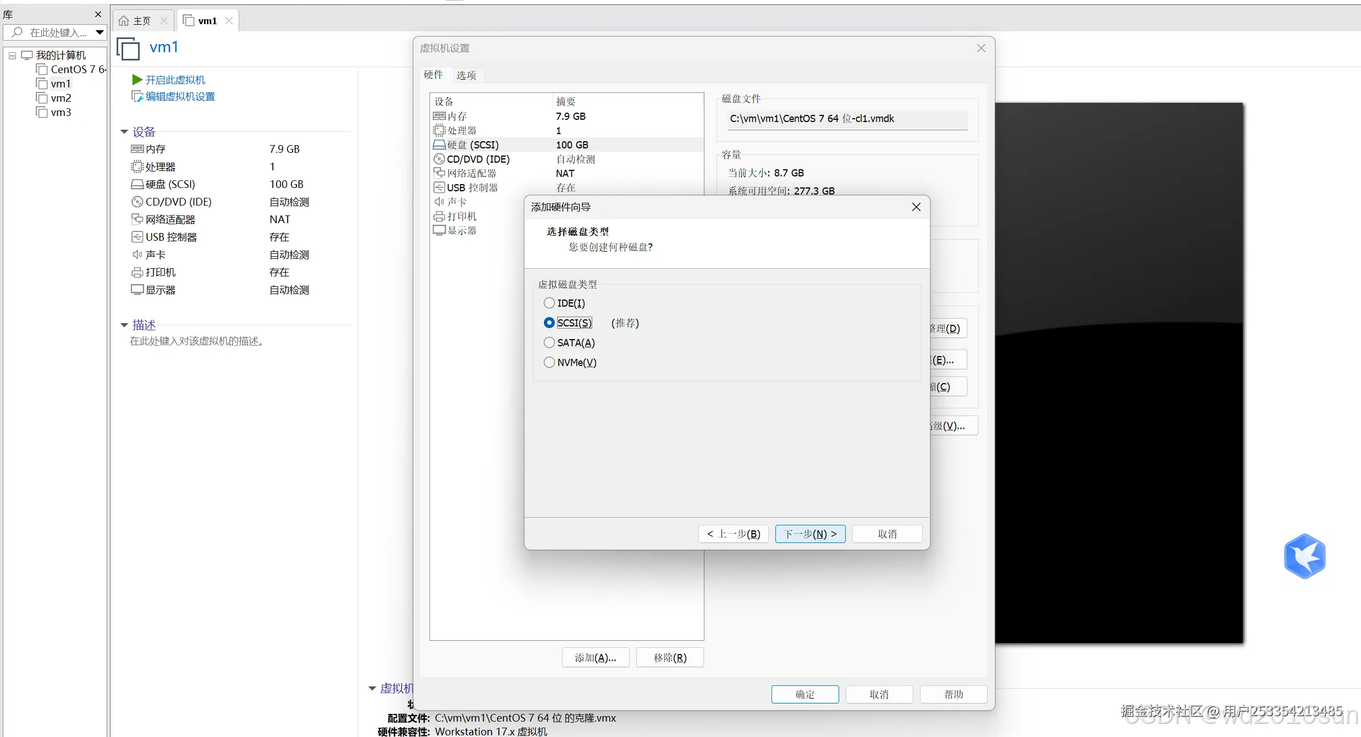Viewport: 1361px width, 737px height.
Task: Click the edit virtual machine settings icon
Action: [137, 97]
